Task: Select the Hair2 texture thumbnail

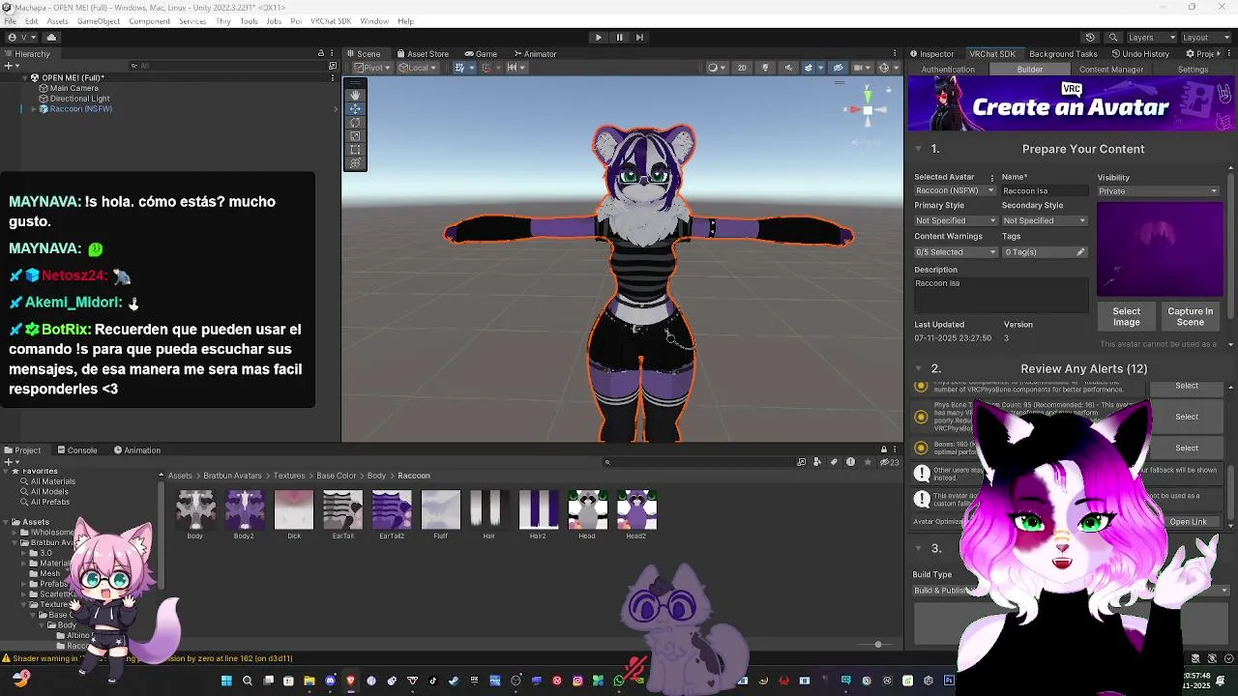Action: point(538,514)
